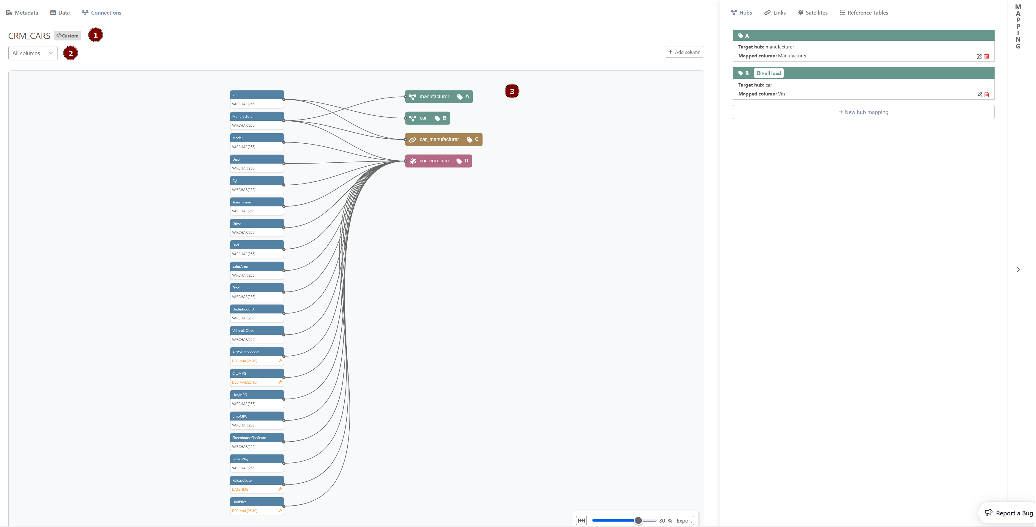Open the All columns dropdown

point(33,53)
